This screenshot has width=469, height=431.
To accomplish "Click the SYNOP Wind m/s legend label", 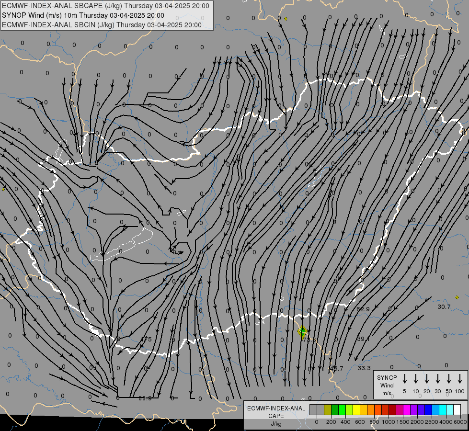I will point(387,385).
